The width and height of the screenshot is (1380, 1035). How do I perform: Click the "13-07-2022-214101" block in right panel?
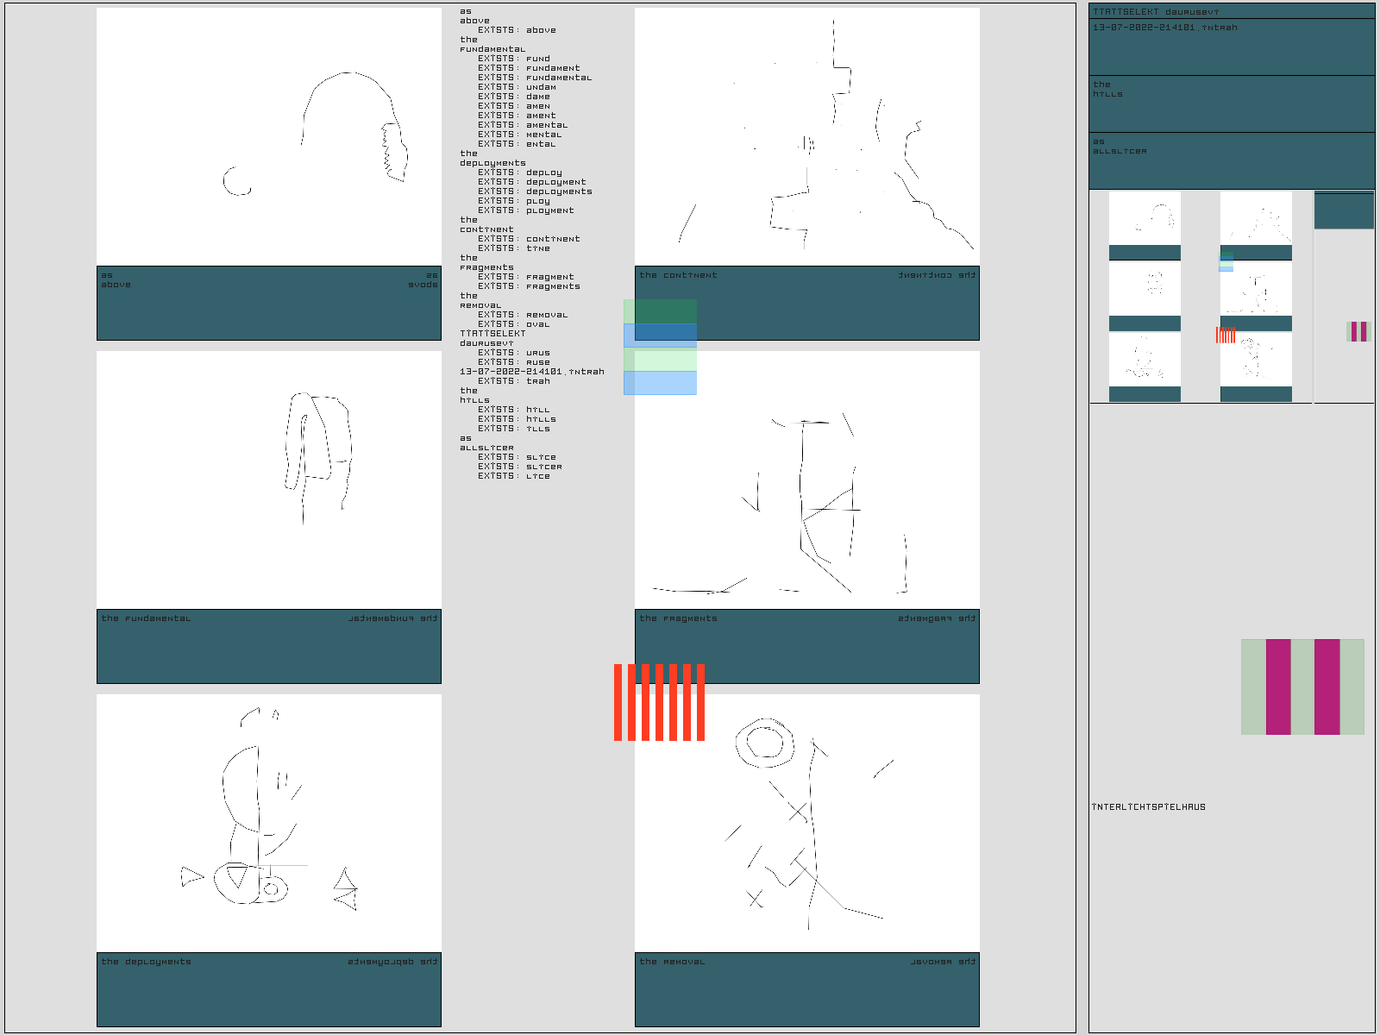point(1232,47)
